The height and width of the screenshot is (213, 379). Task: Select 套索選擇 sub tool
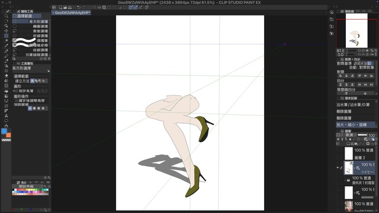pyautogui.click(x=30, y=31)
